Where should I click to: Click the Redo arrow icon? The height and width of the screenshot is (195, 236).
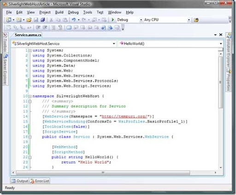click(84, 20)
